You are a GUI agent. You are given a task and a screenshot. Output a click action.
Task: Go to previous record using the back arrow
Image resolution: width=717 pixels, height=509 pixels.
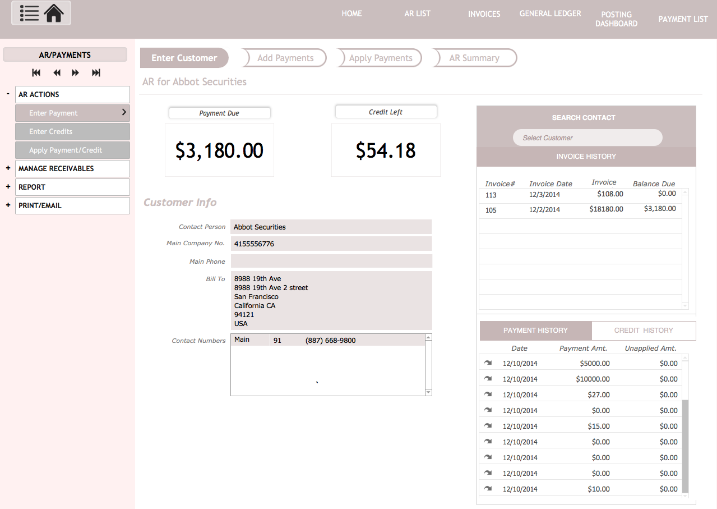coord(56,72)
